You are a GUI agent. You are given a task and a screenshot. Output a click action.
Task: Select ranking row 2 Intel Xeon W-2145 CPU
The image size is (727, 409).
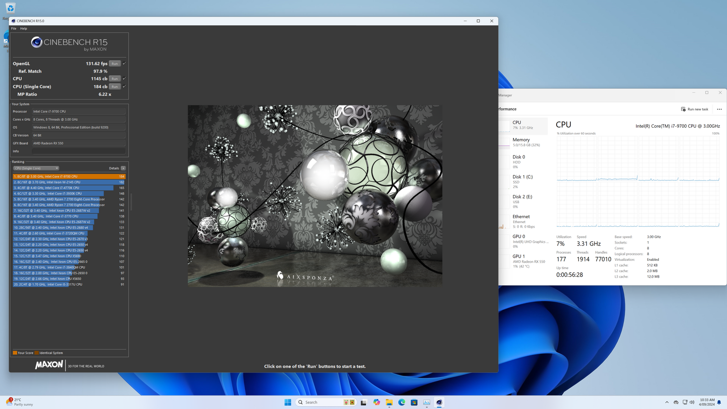pyautogui.click(x=69, y=182)
